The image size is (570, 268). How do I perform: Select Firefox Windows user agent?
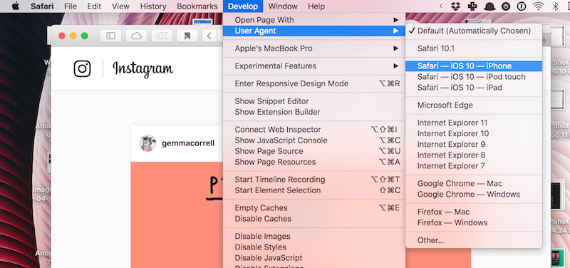(474, 222)
